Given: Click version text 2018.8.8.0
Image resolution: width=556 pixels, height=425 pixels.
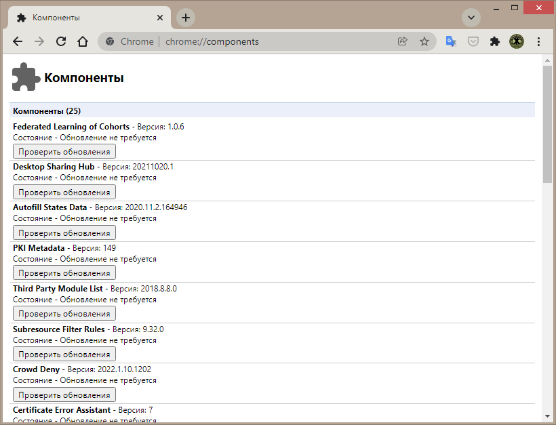Looking at the screenshot, I should [x=159, y=289].
